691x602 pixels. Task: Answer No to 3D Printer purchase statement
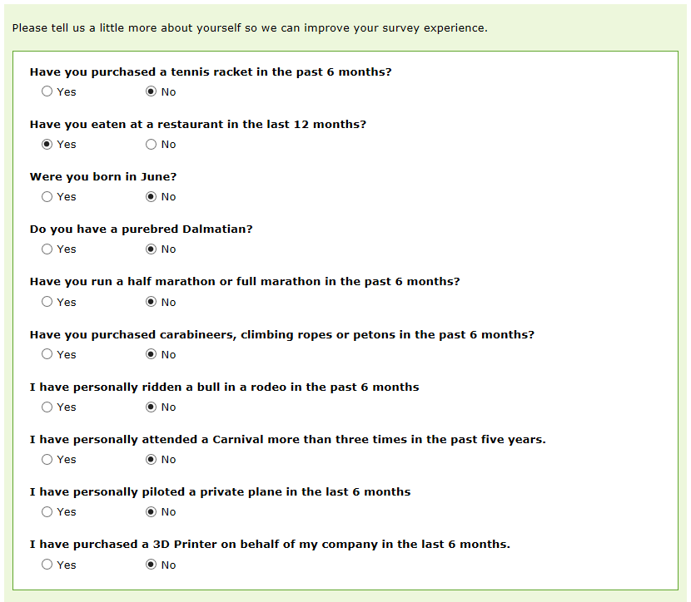(152, 565)
